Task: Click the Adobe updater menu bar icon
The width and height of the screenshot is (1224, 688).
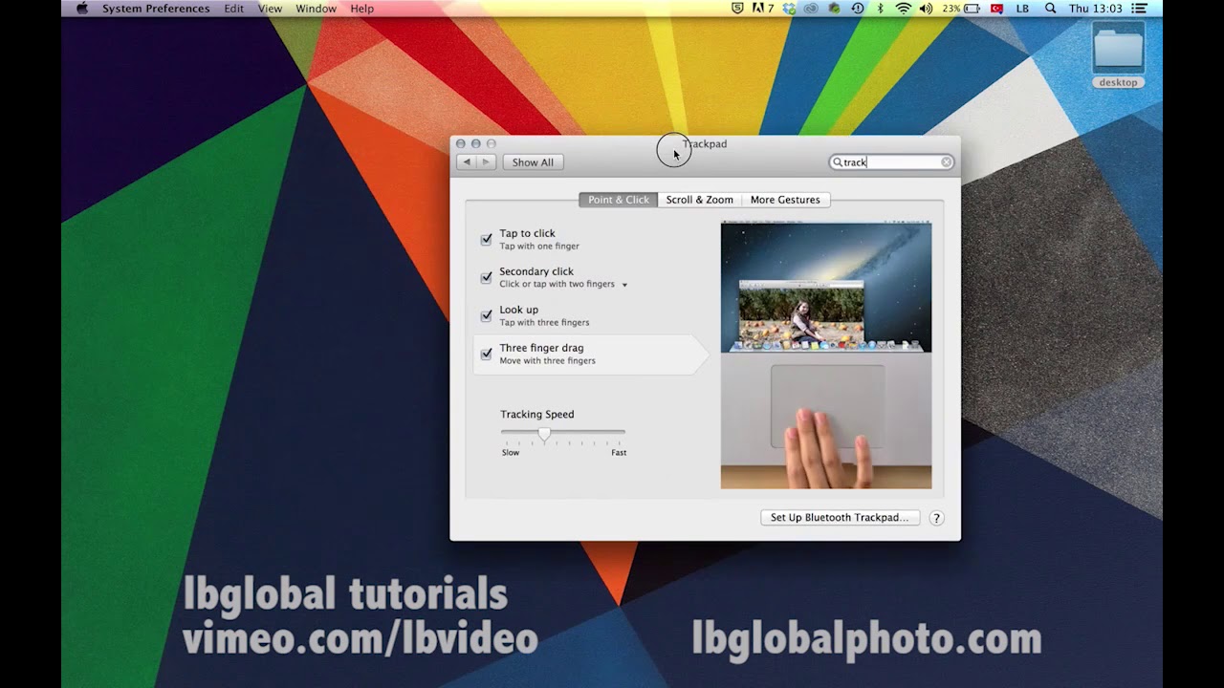Action: 763,9
